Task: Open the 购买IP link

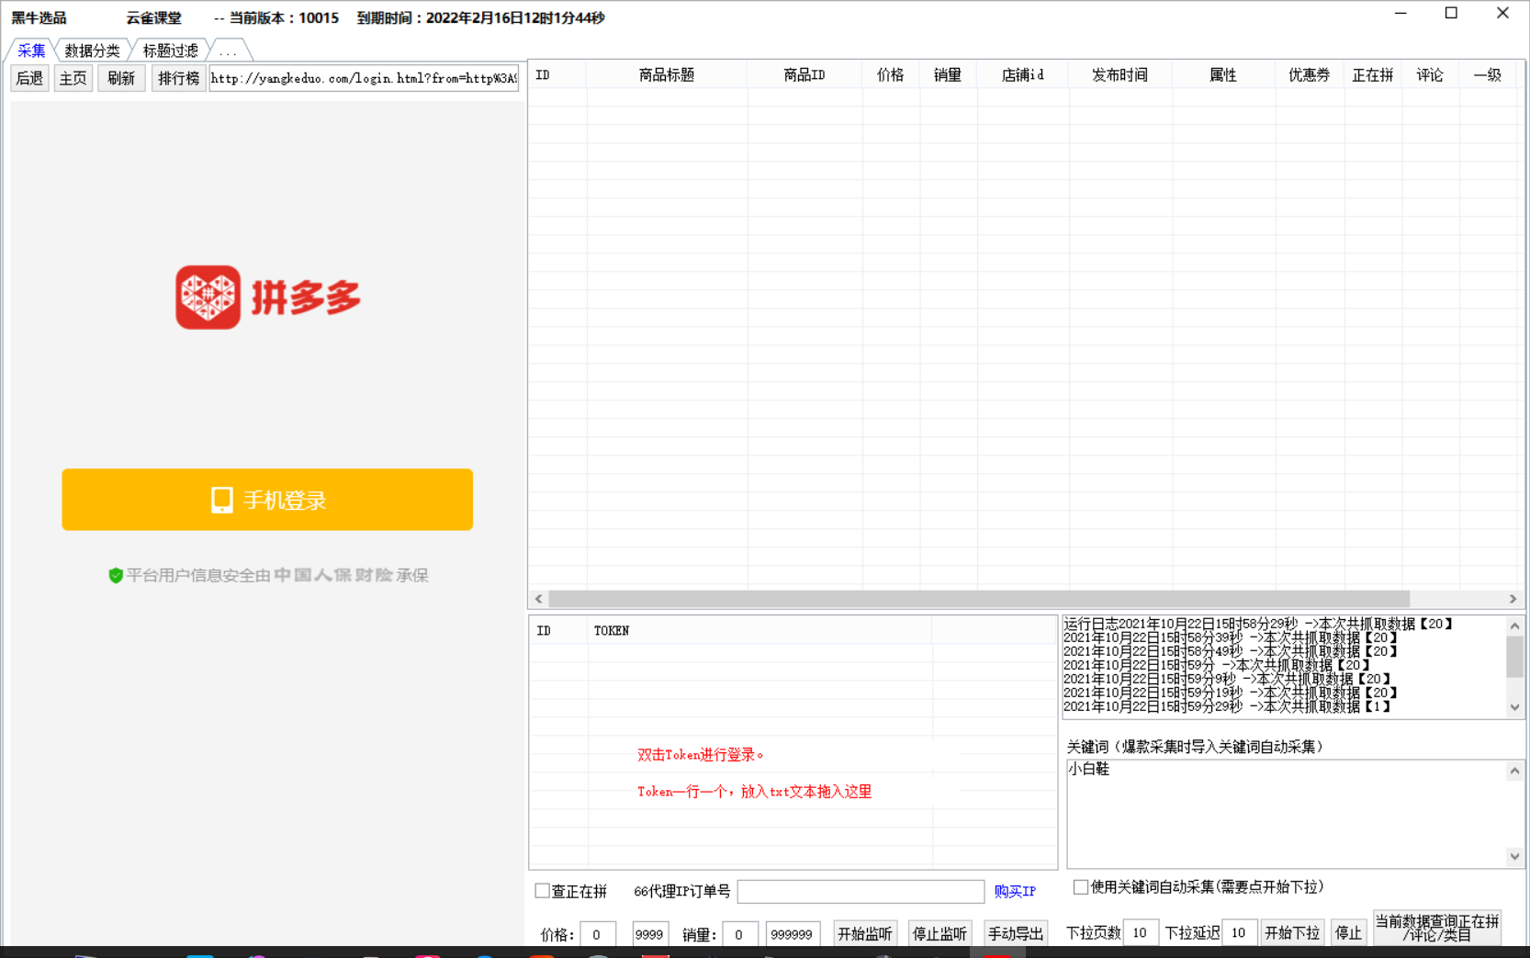Action: pos(1014,892)
